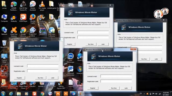Launch Internet Explorer from the taskbar
Image resolution: width=172 pixels, height=96 pixels.
11,94
